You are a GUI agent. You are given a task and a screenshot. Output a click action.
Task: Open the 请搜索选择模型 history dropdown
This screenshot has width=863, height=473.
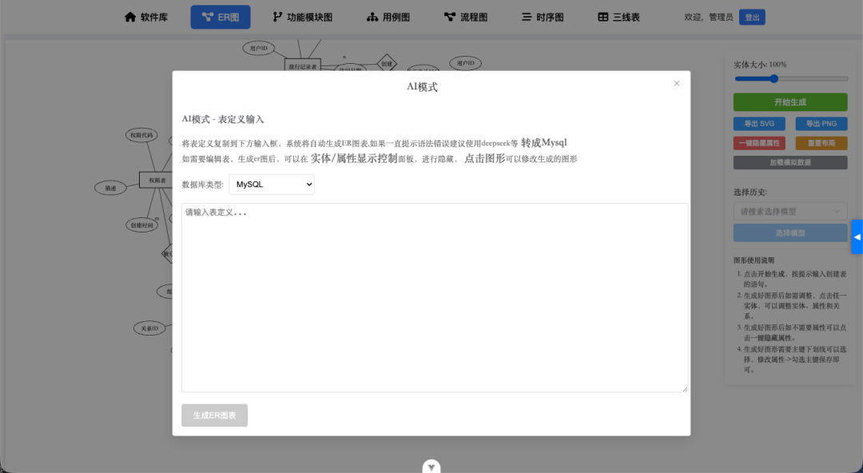[790, 211]
